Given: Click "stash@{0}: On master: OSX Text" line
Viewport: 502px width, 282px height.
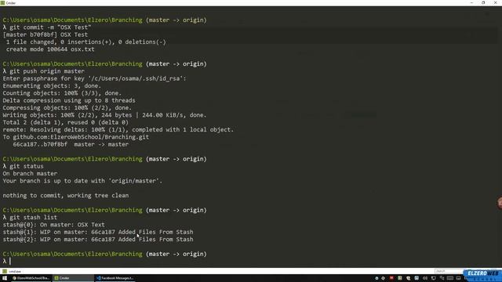Looking at the screenshot, I should tap(54, 225).
